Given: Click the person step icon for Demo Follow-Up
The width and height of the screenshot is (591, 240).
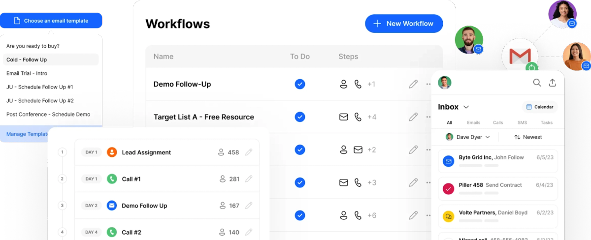Looking at the screenshot, I should [x=344, y=84].
